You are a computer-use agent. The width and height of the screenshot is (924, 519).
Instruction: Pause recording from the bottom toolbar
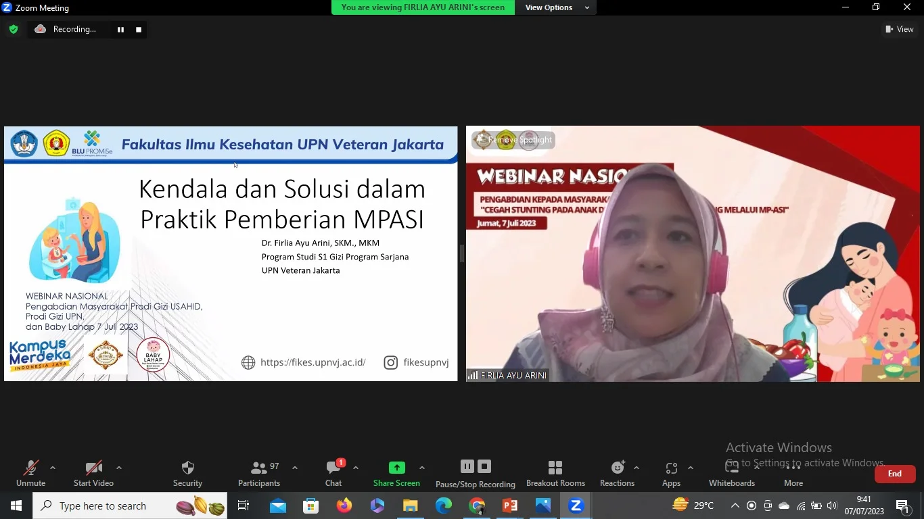pyautogui.click(x=467, y=466)
